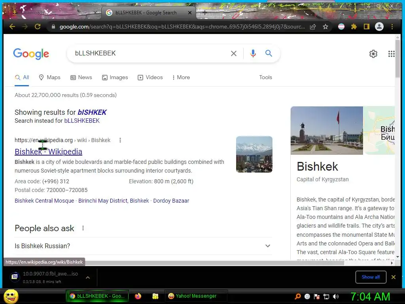Search instead for bLLSHKEBEK link
The image size is (405, 304).
[x=82, y=121]
